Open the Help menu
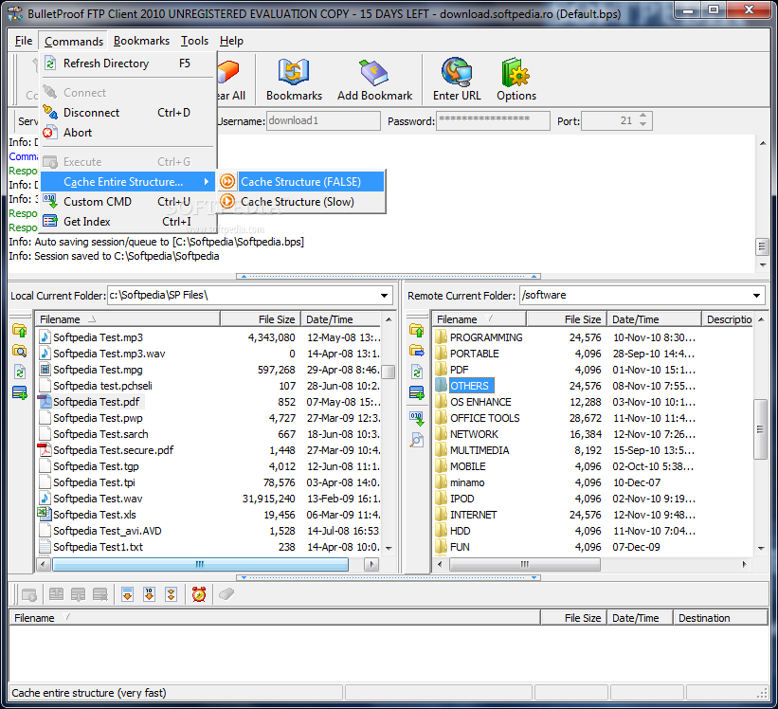 231,41
